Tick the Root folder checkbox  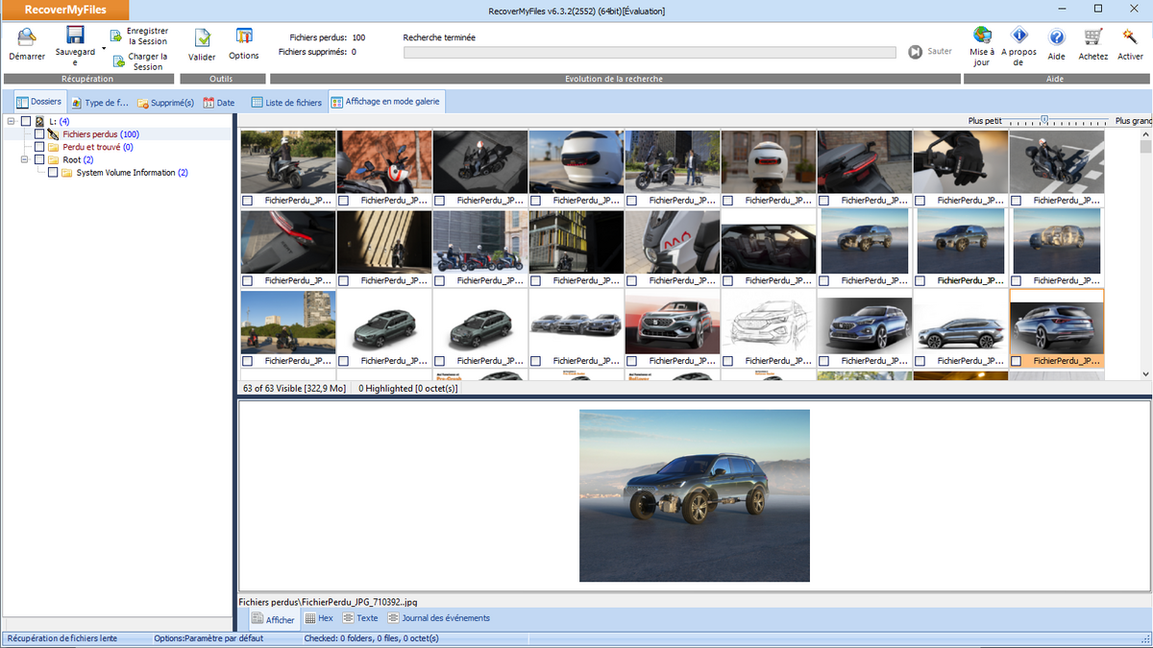pos(39,160)
